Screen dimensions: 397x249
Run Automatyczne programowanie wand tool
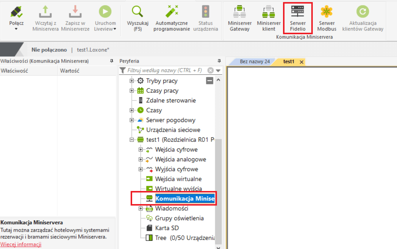(171, 12)
